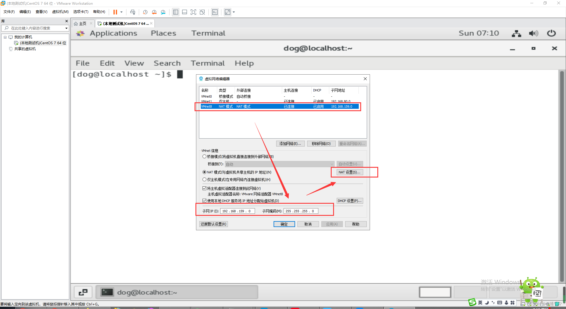
Task: Open the 帮助(H) menu
Action: 99,12
